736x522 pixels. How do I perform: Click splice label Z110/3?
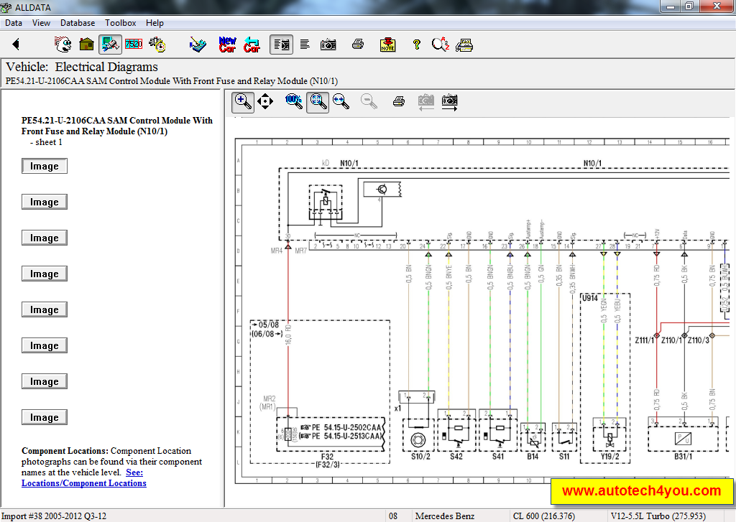(698, 340)
